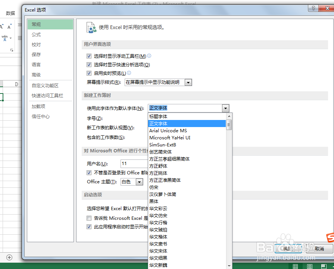Enable 告诉我 Microsoft Excel checkbox
This screenshot has height=269, width=334.
89,218
